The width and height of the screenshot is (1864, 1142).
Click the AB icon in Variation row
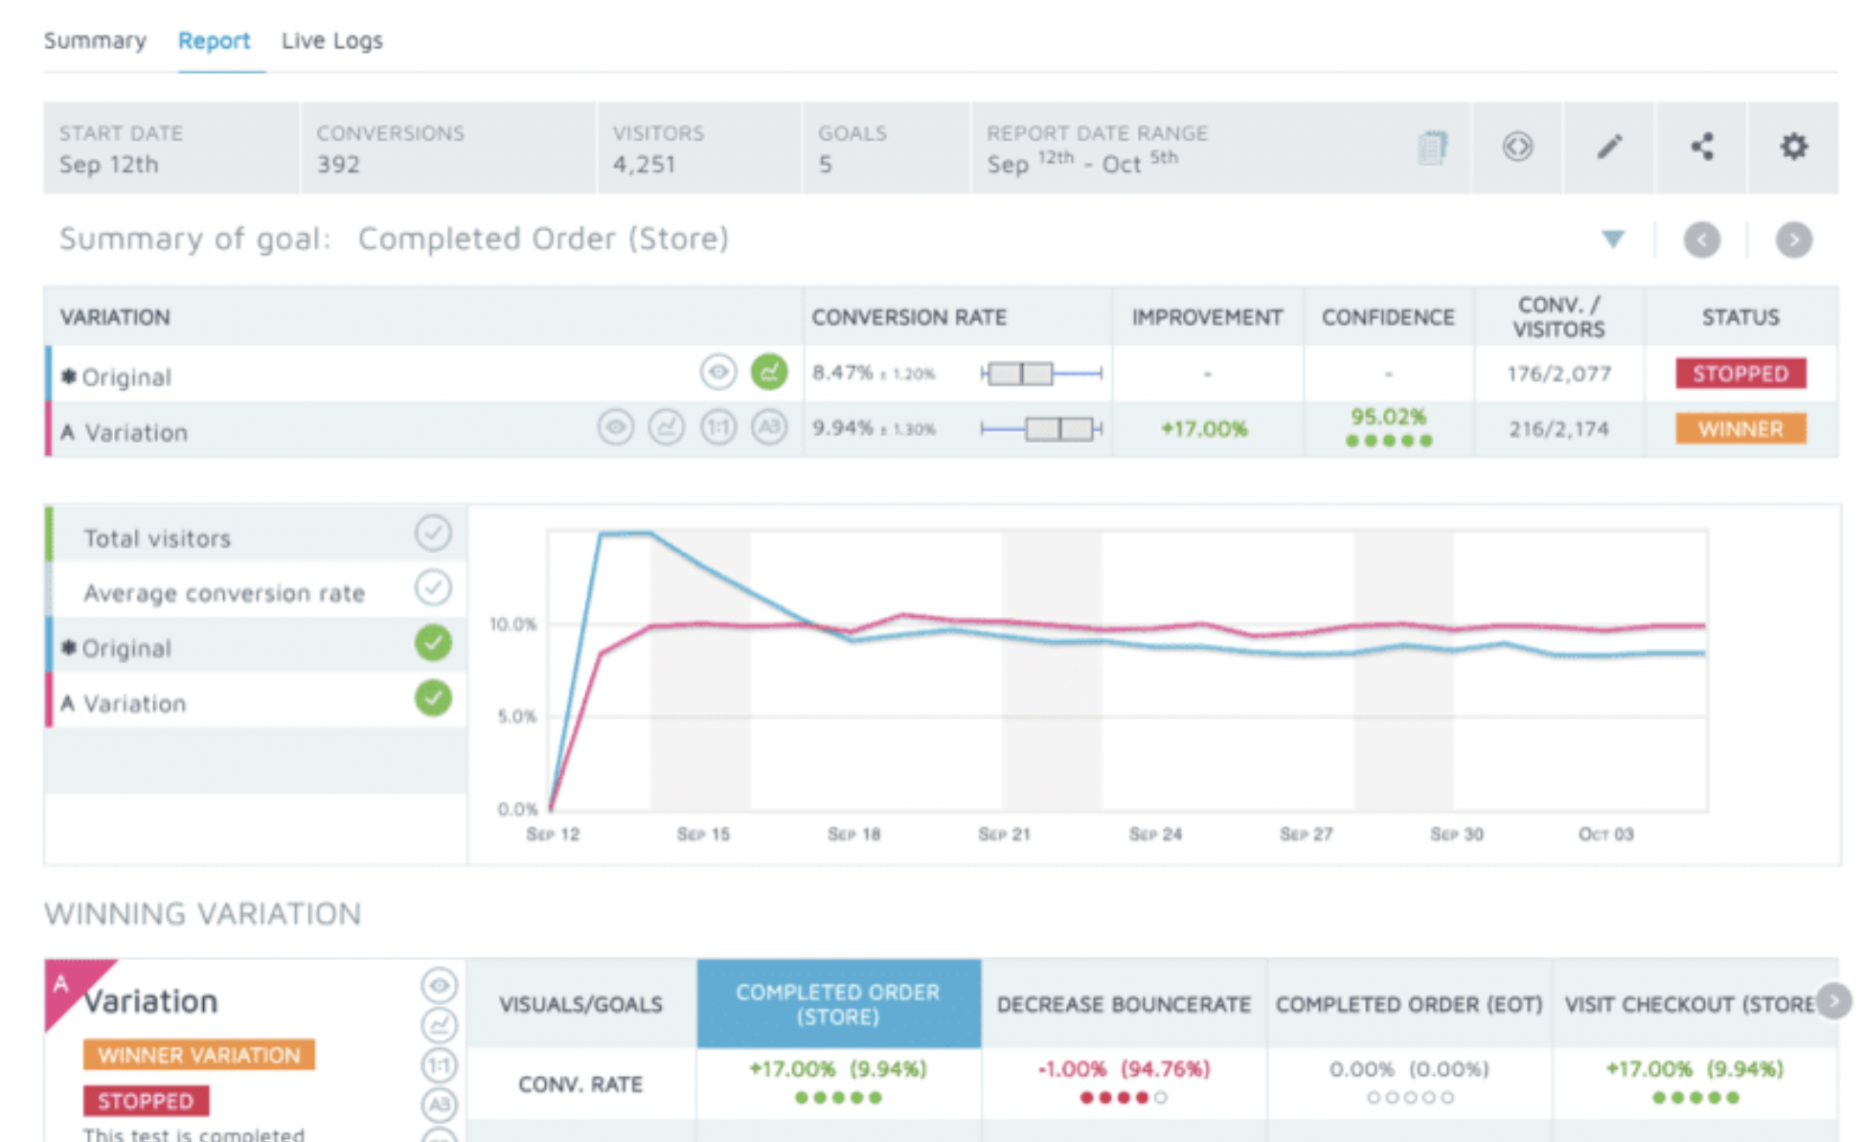(x=768, y=427)
